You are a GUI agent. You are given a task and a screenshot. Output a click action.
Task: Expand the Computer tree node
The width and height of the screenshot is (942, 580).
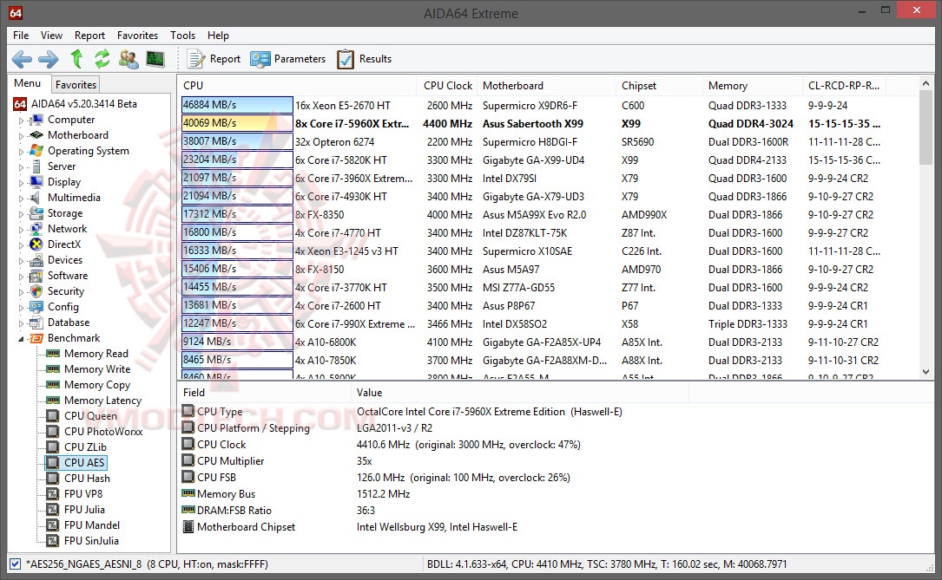click(x=21, y=120)
